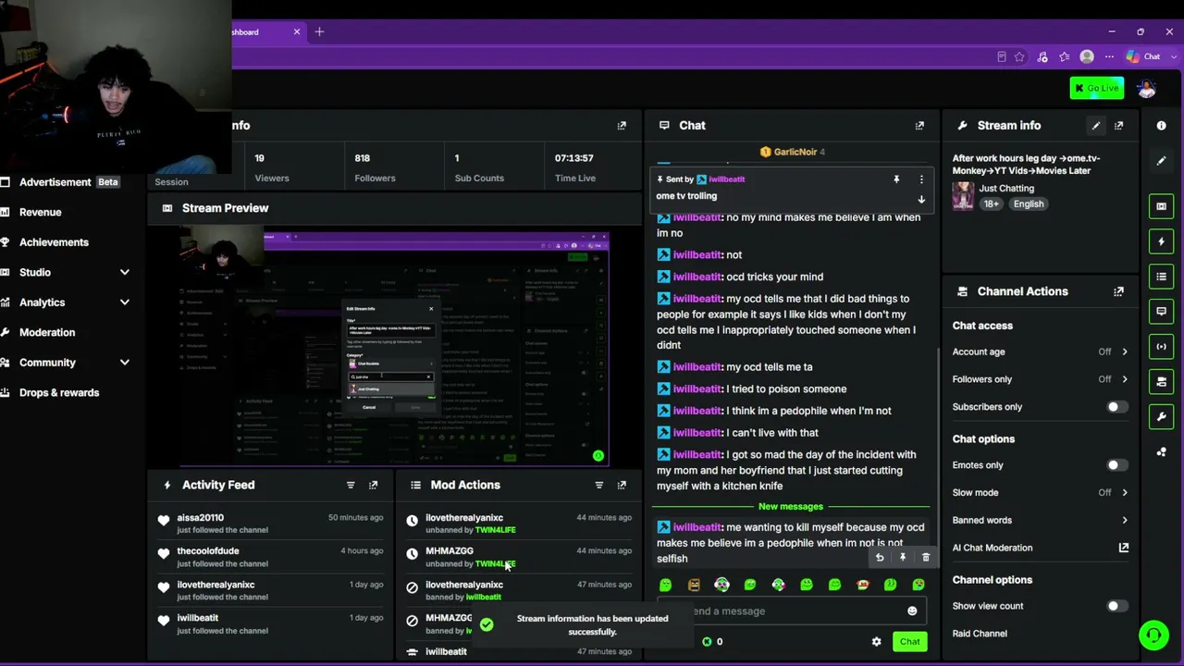Click the Go Live button

(x=1096, y=88)
